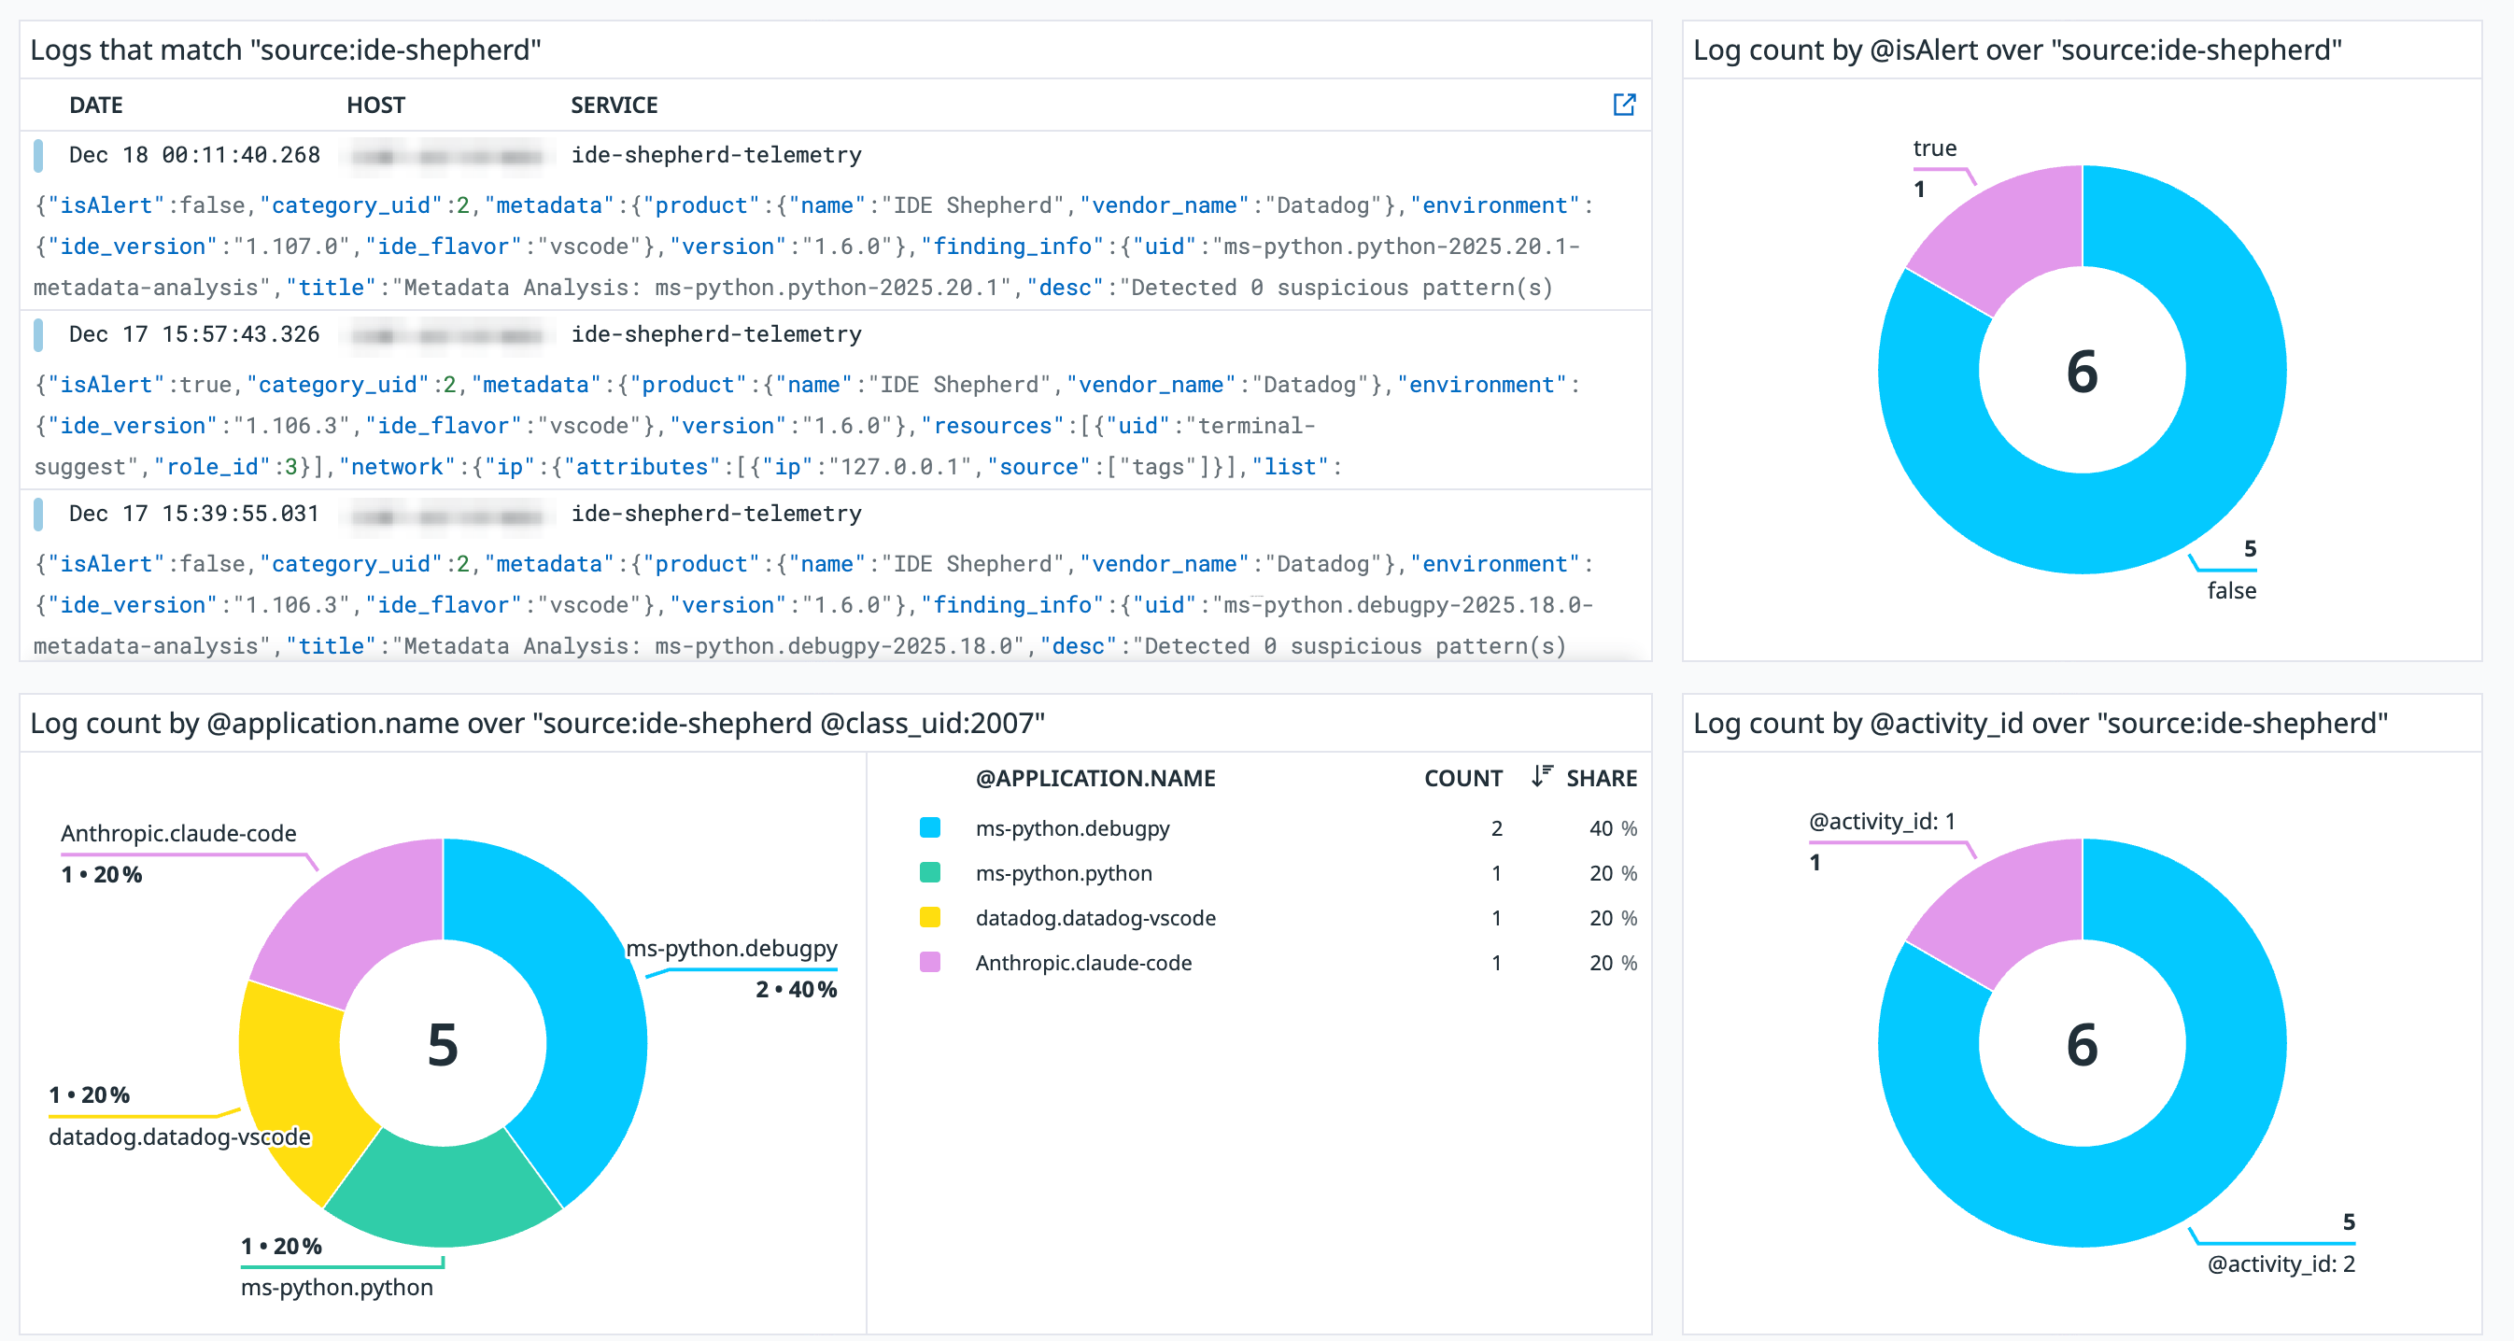This screenshot has width=2514, height=1341.
Task: Click the 'false' label on isAlert chart
Action: tap(2232, 590)
